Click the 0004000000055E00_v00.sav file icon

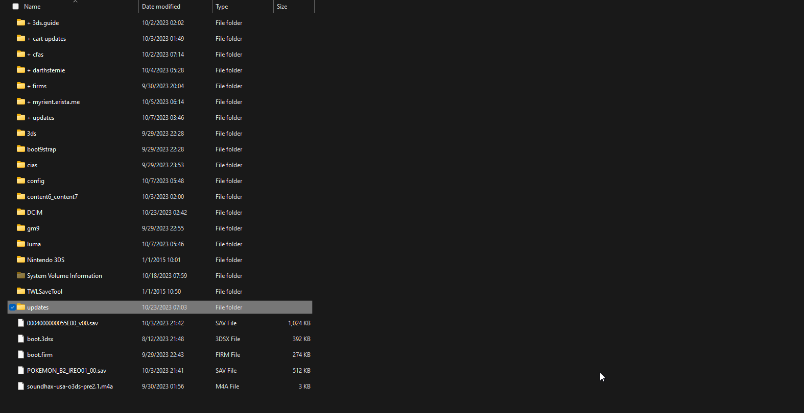pos(21,323)
